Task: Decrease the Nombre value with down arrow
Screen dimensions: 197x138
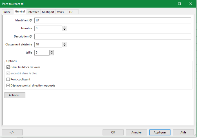Action: pyautogui.click(x=64, y=30)
